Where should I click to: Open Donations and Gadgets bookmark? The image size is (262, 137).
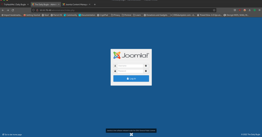click(155, 15)
